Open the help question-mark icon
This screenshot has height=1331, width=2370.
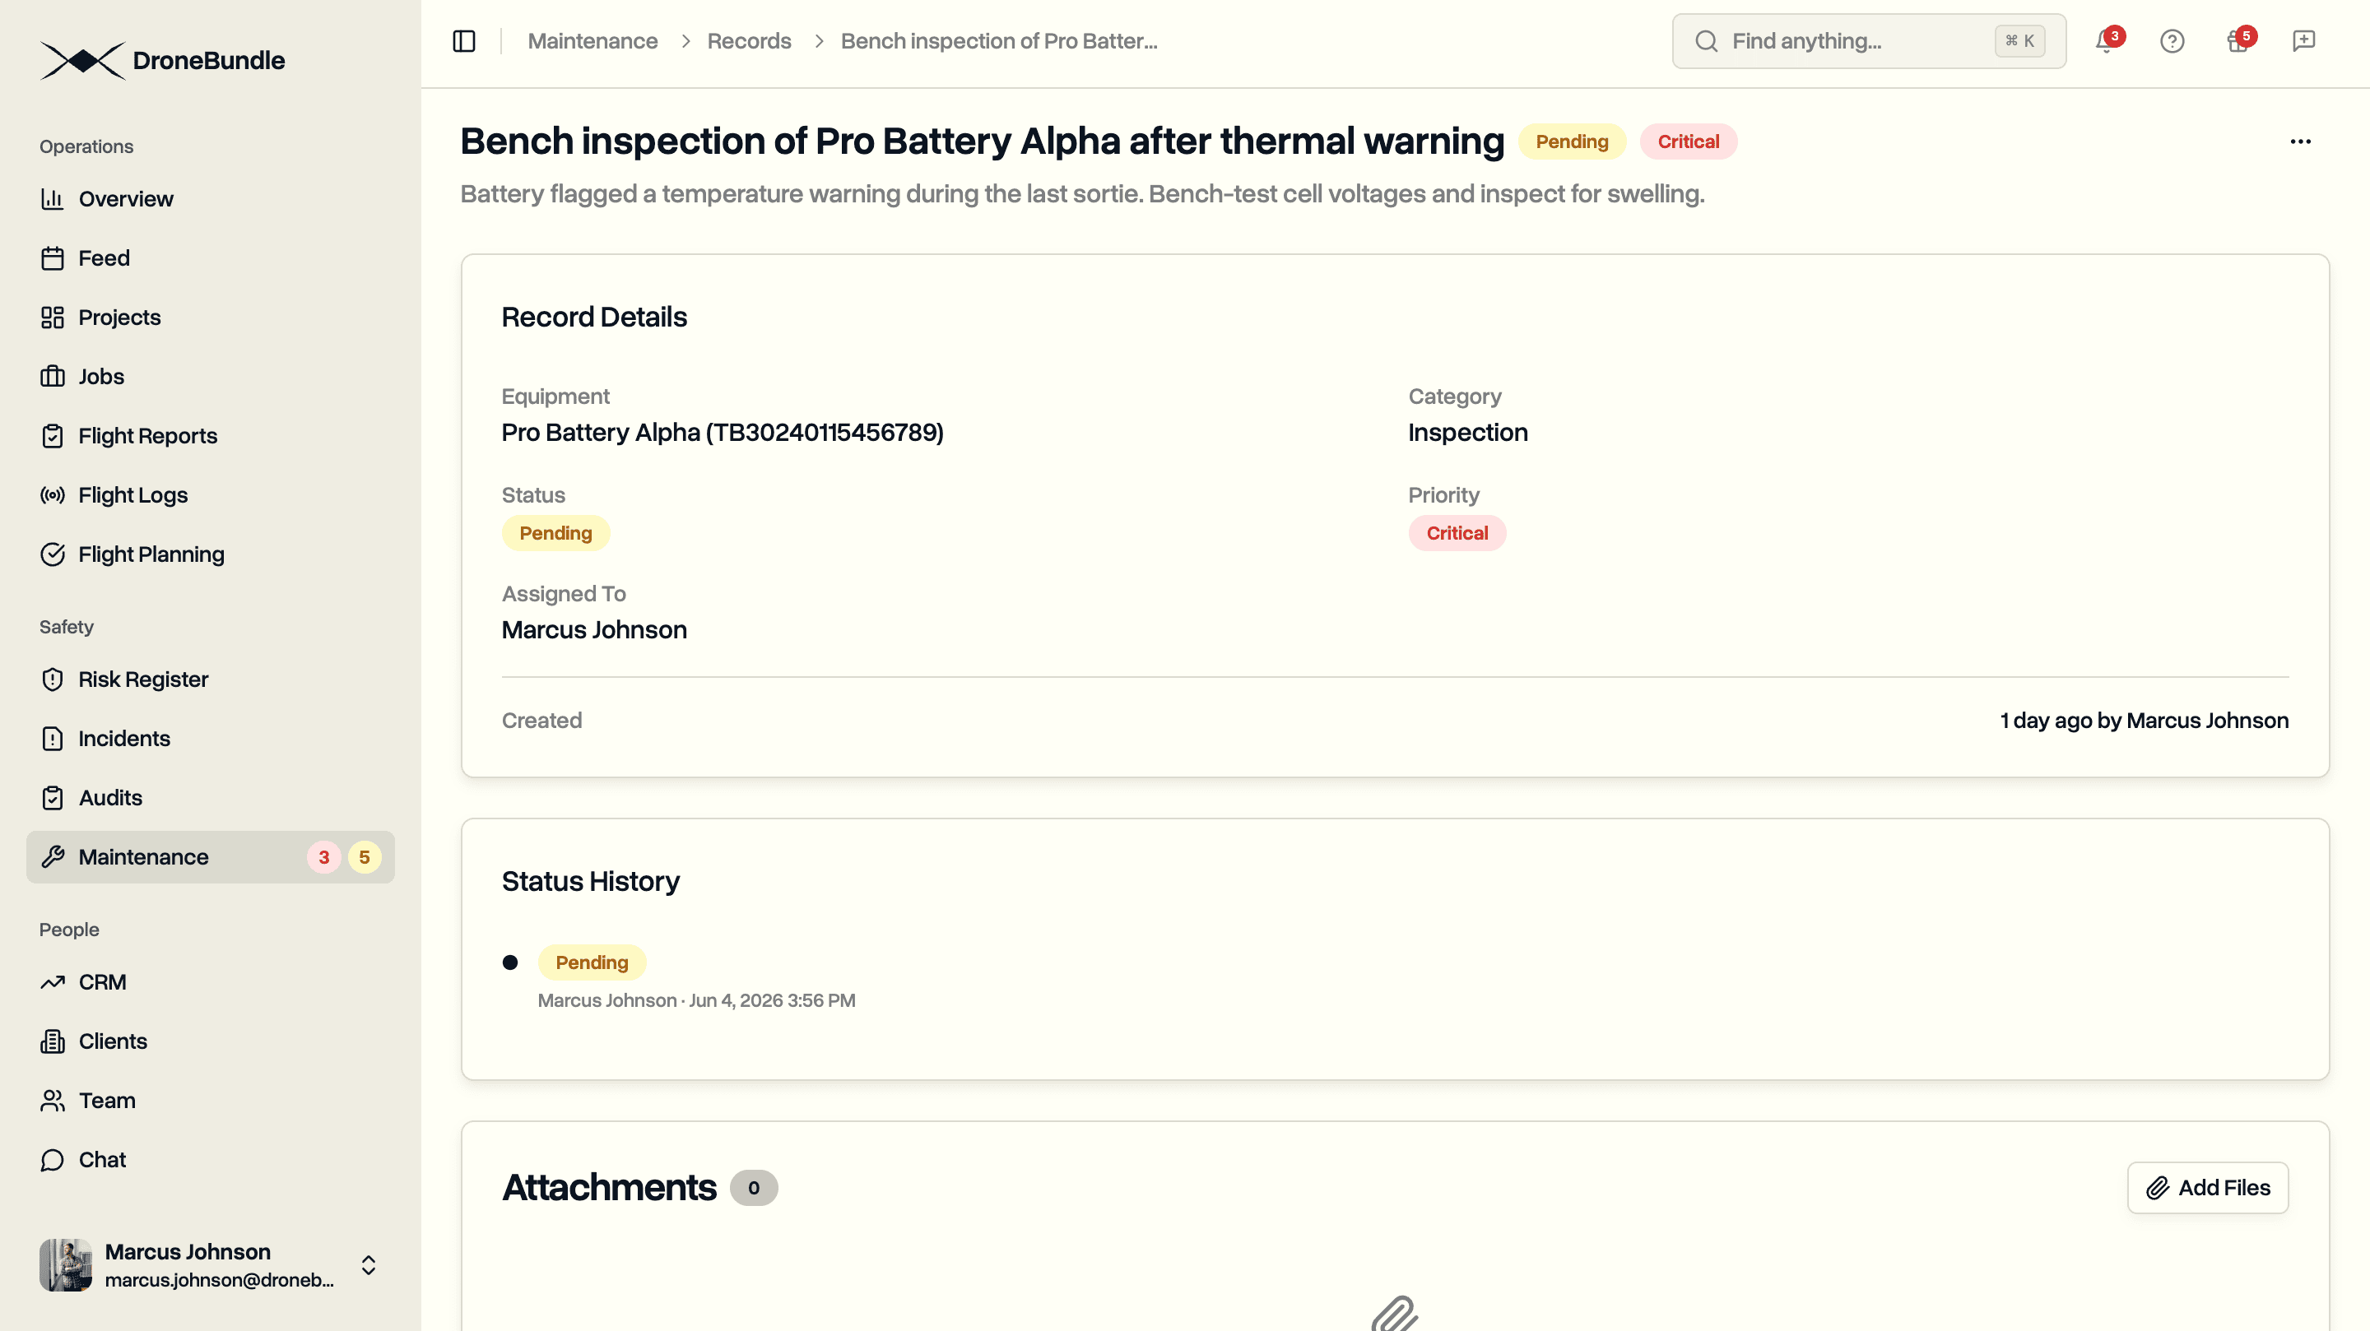pyautogui.click(x=2172, y=41)
